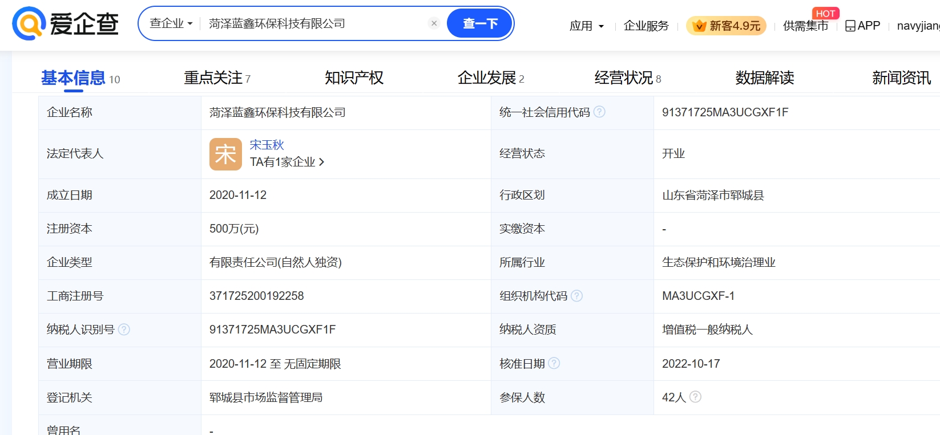940x435 pixels.
Task: Click the 查一下 search button
Action: [479, 23]
